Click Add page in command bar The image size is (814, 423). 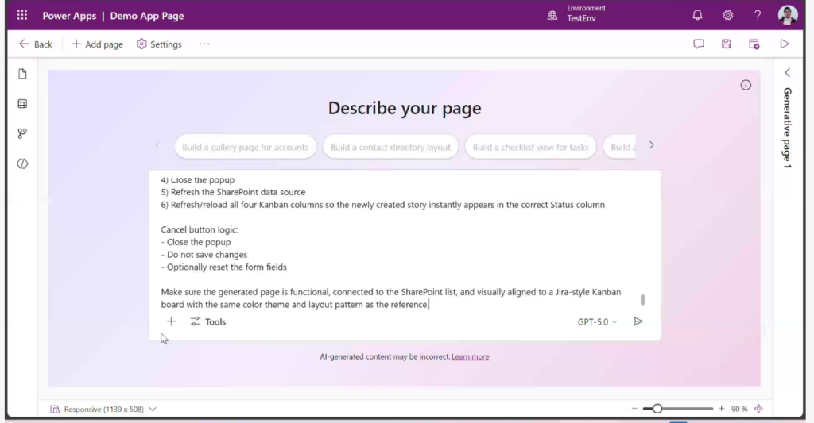click(97, 44)
